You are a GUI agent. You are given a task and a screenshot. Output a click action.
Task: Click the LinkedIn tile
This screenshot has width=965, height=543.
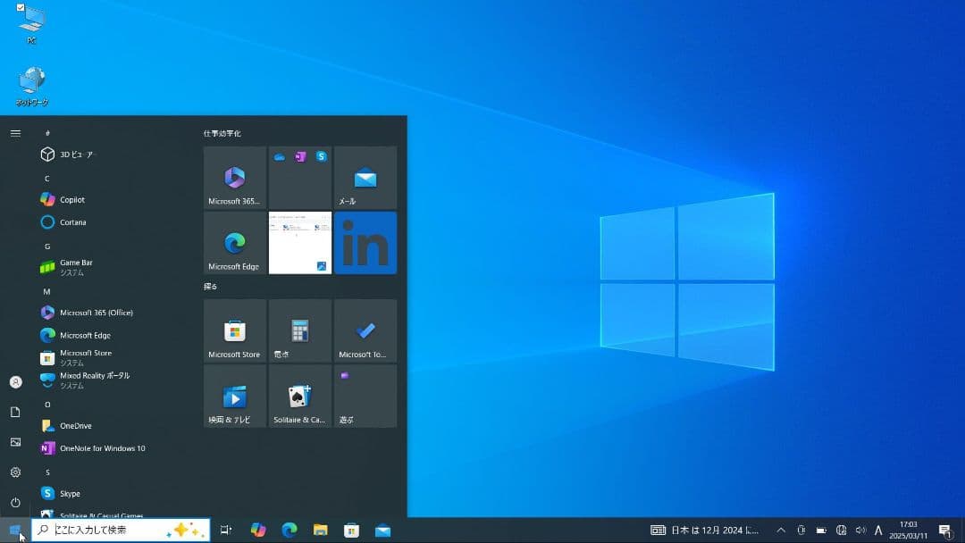[x=365, y=243]
